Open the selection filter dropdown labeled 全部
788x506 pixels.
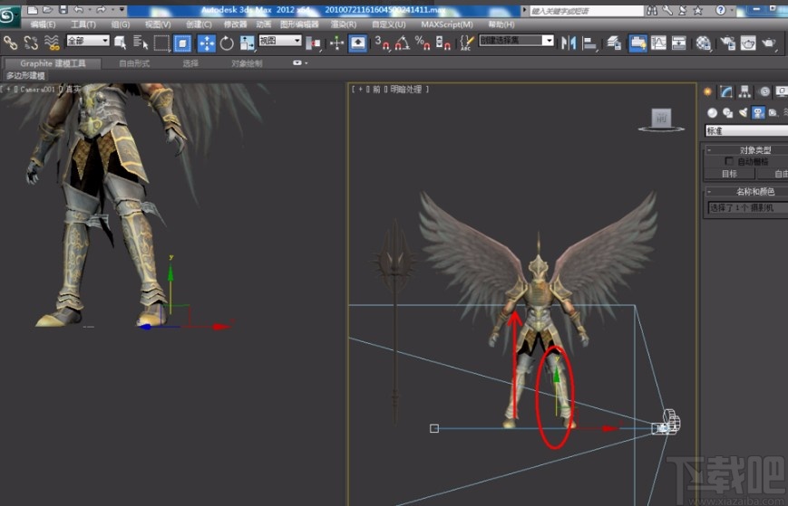tap(88, 41)
